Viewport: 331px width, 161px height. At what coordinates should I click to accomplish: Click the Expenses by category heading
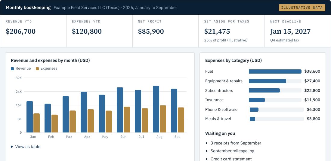(x=234, y=60)
